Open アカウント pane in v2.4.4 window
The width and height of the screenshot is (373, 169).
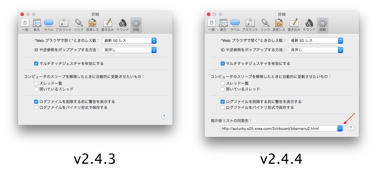250,25
